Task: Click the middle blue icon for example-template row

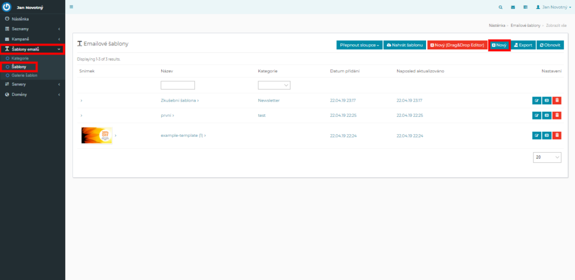Action: tap(546, 135)
